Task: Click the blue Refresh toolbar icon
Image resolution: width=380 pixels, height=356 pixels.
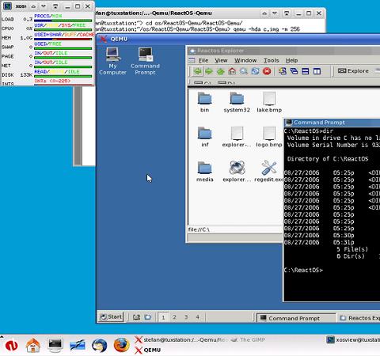Action: [255, 71]
